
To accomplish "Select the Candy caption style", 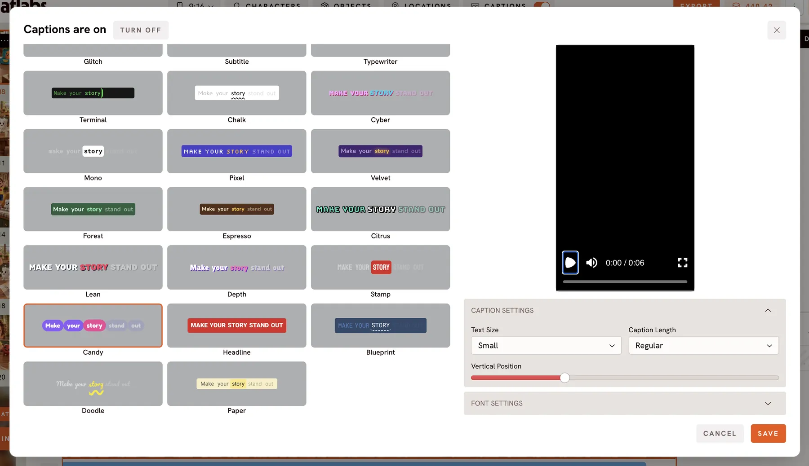I will click(93, 325).
